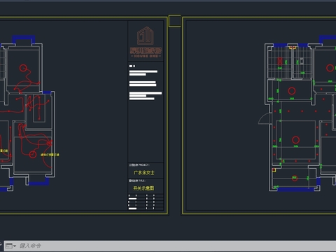Viewport: 336px width, 252px height.
Task: Select the top red ceiling-light circle in left plan
Action: pyautogui.click(x=23, y=68)
